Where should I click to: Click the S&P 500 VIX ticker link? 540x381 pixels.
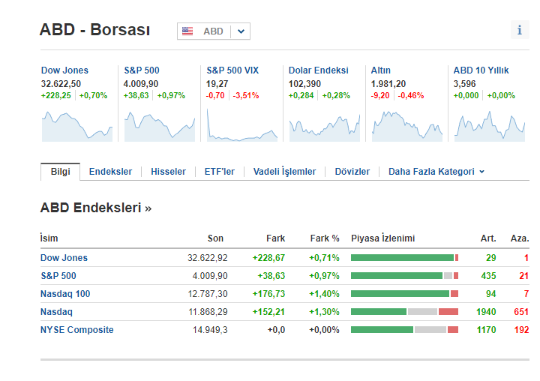232,70
